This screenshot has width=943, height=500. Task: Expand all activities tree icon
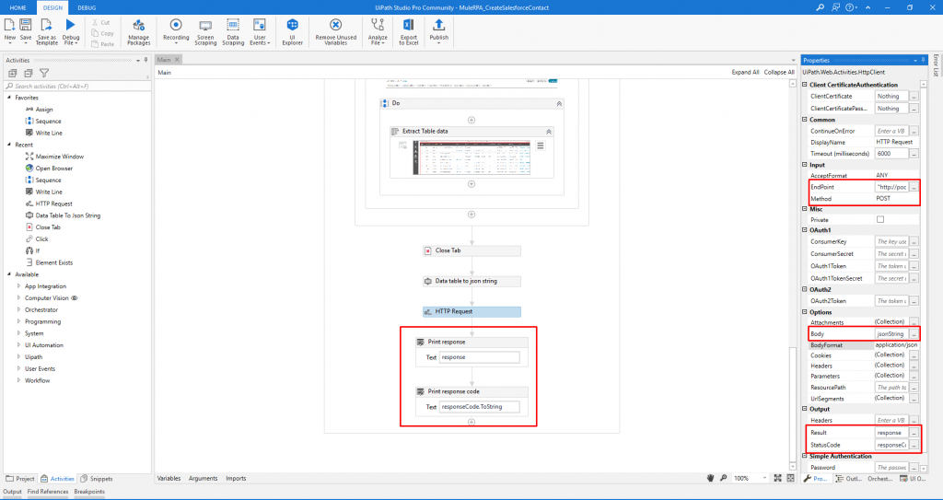click(12, 73)
